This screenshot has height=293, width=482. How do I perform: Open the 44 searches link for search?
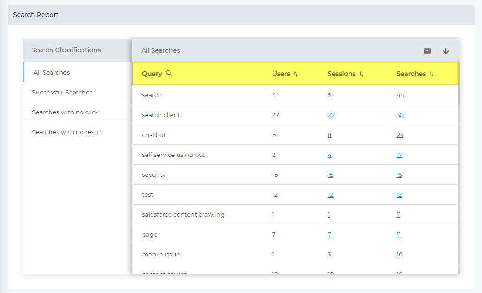tap(400, 95)
